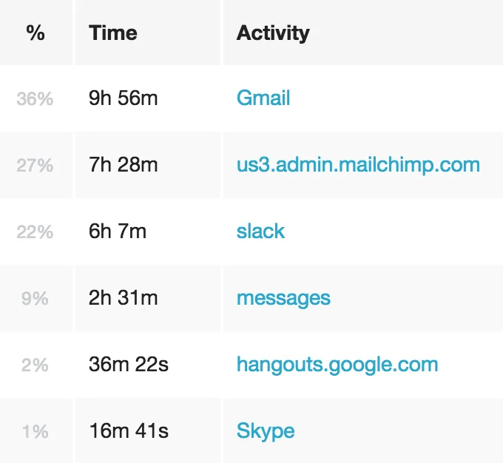
Task: Open the messages activity link
Action: click(x=283, y=298)
